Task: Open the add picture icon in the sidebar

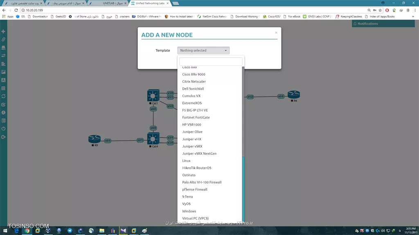Action: tap(3, 72)
